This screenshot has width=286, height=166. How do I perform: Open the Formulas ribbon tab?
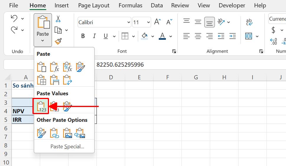point(130,5)
